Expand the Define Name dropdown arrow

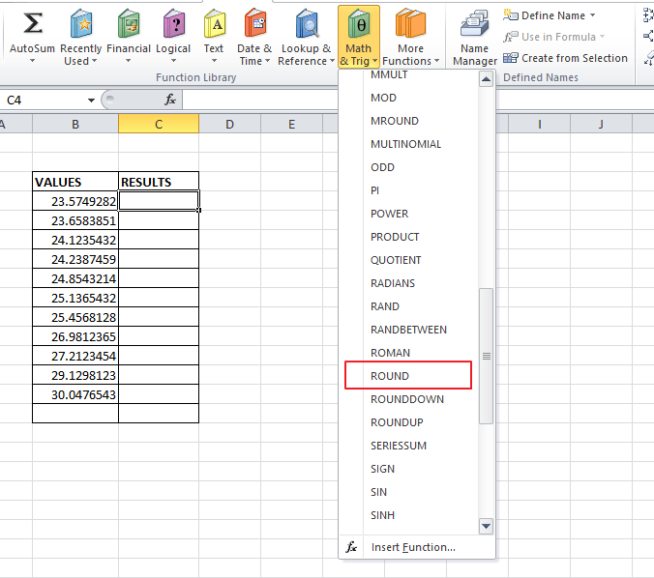click(x=592, y=15)
